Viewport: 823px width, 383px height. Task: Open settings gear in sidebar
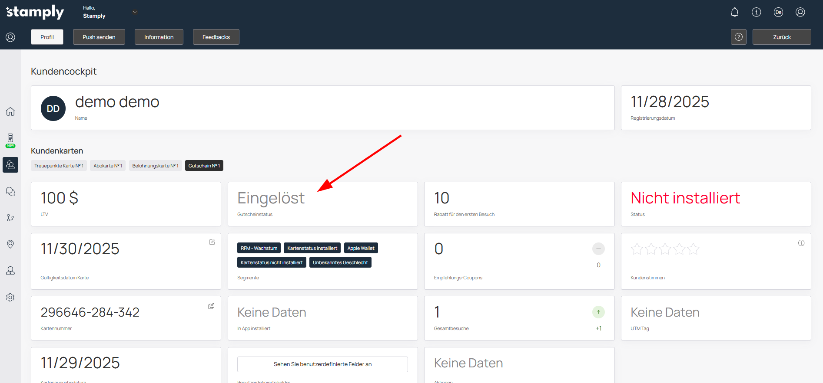point(10,297)
